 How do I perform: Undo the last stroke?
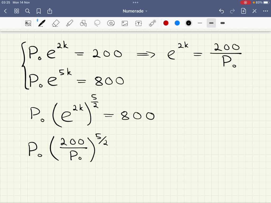point(222,11)
